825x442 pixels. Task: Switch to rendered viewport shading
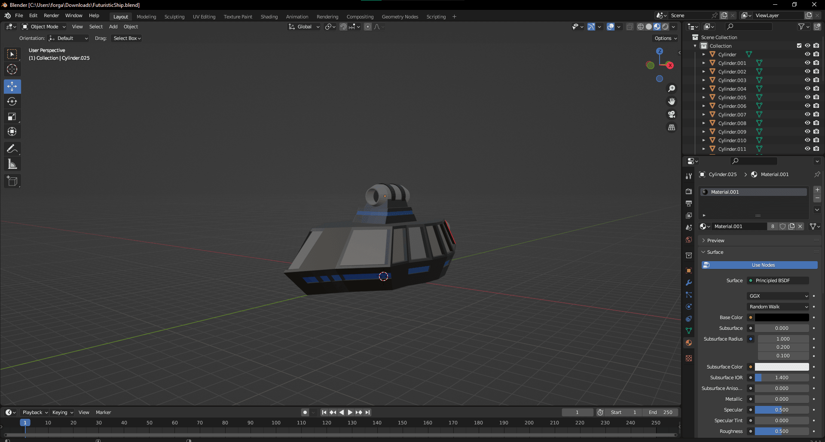665,27
